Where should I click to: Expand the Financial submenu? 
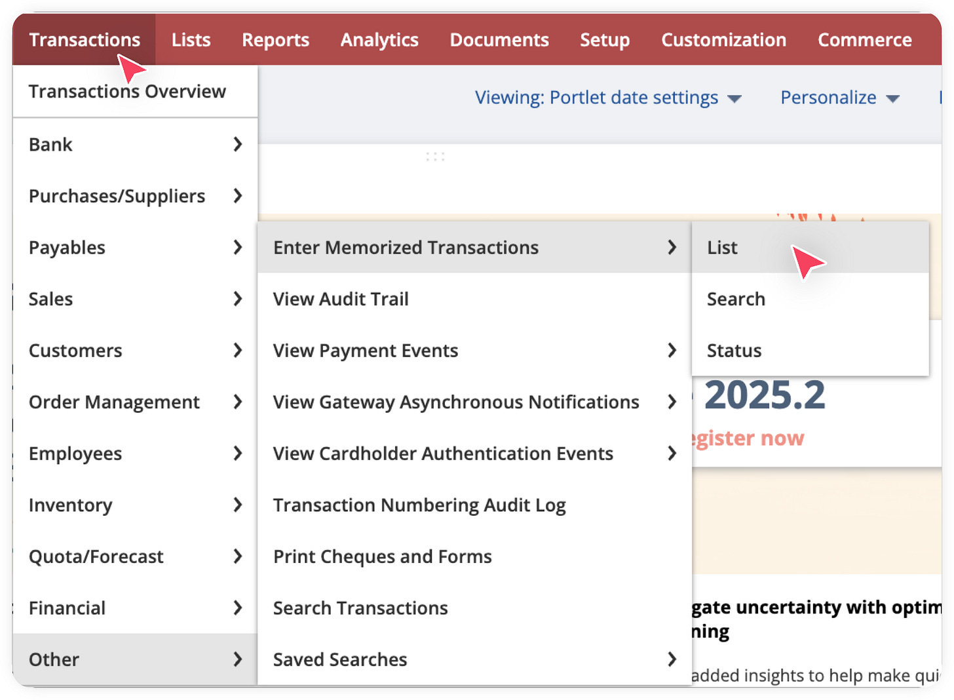[135, 608]
